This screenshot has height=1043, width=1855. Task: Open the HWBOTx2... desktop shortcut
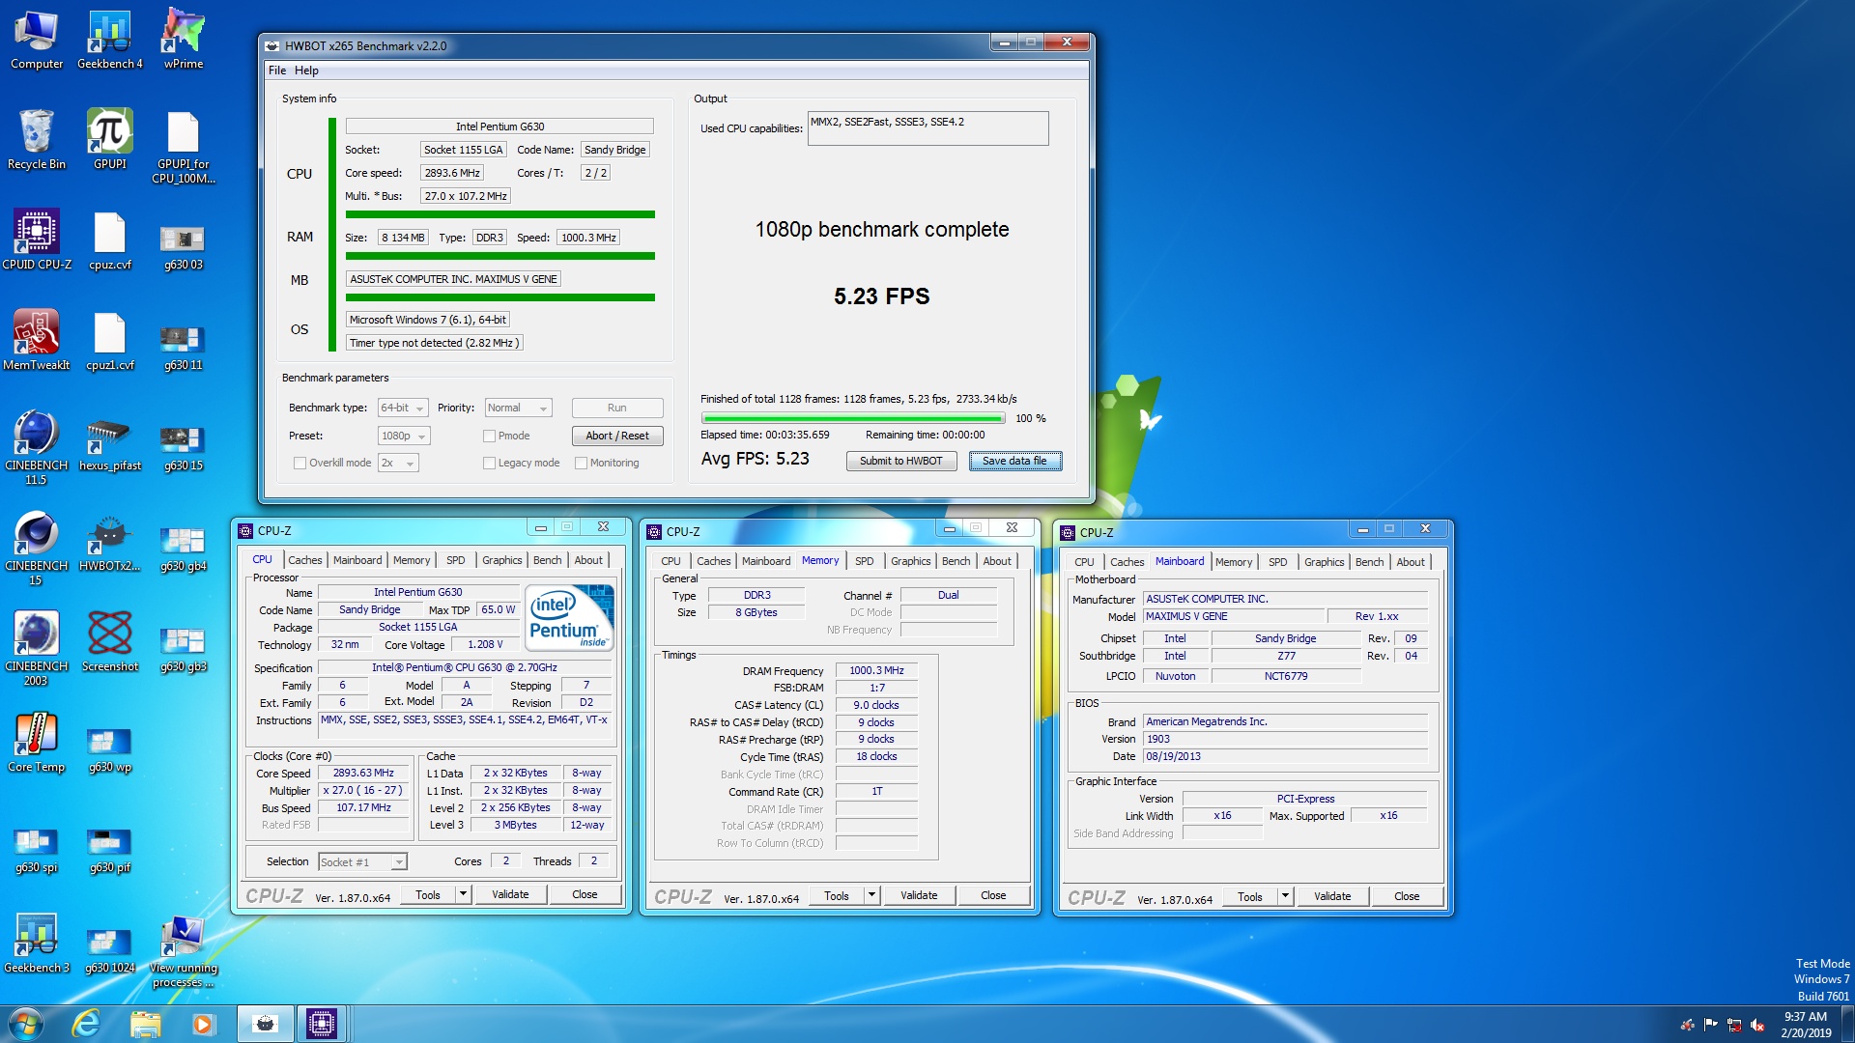coord(110,543)
